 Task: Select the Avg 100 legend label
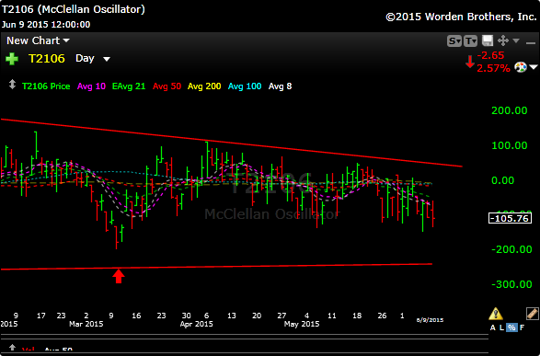[245, 86]
